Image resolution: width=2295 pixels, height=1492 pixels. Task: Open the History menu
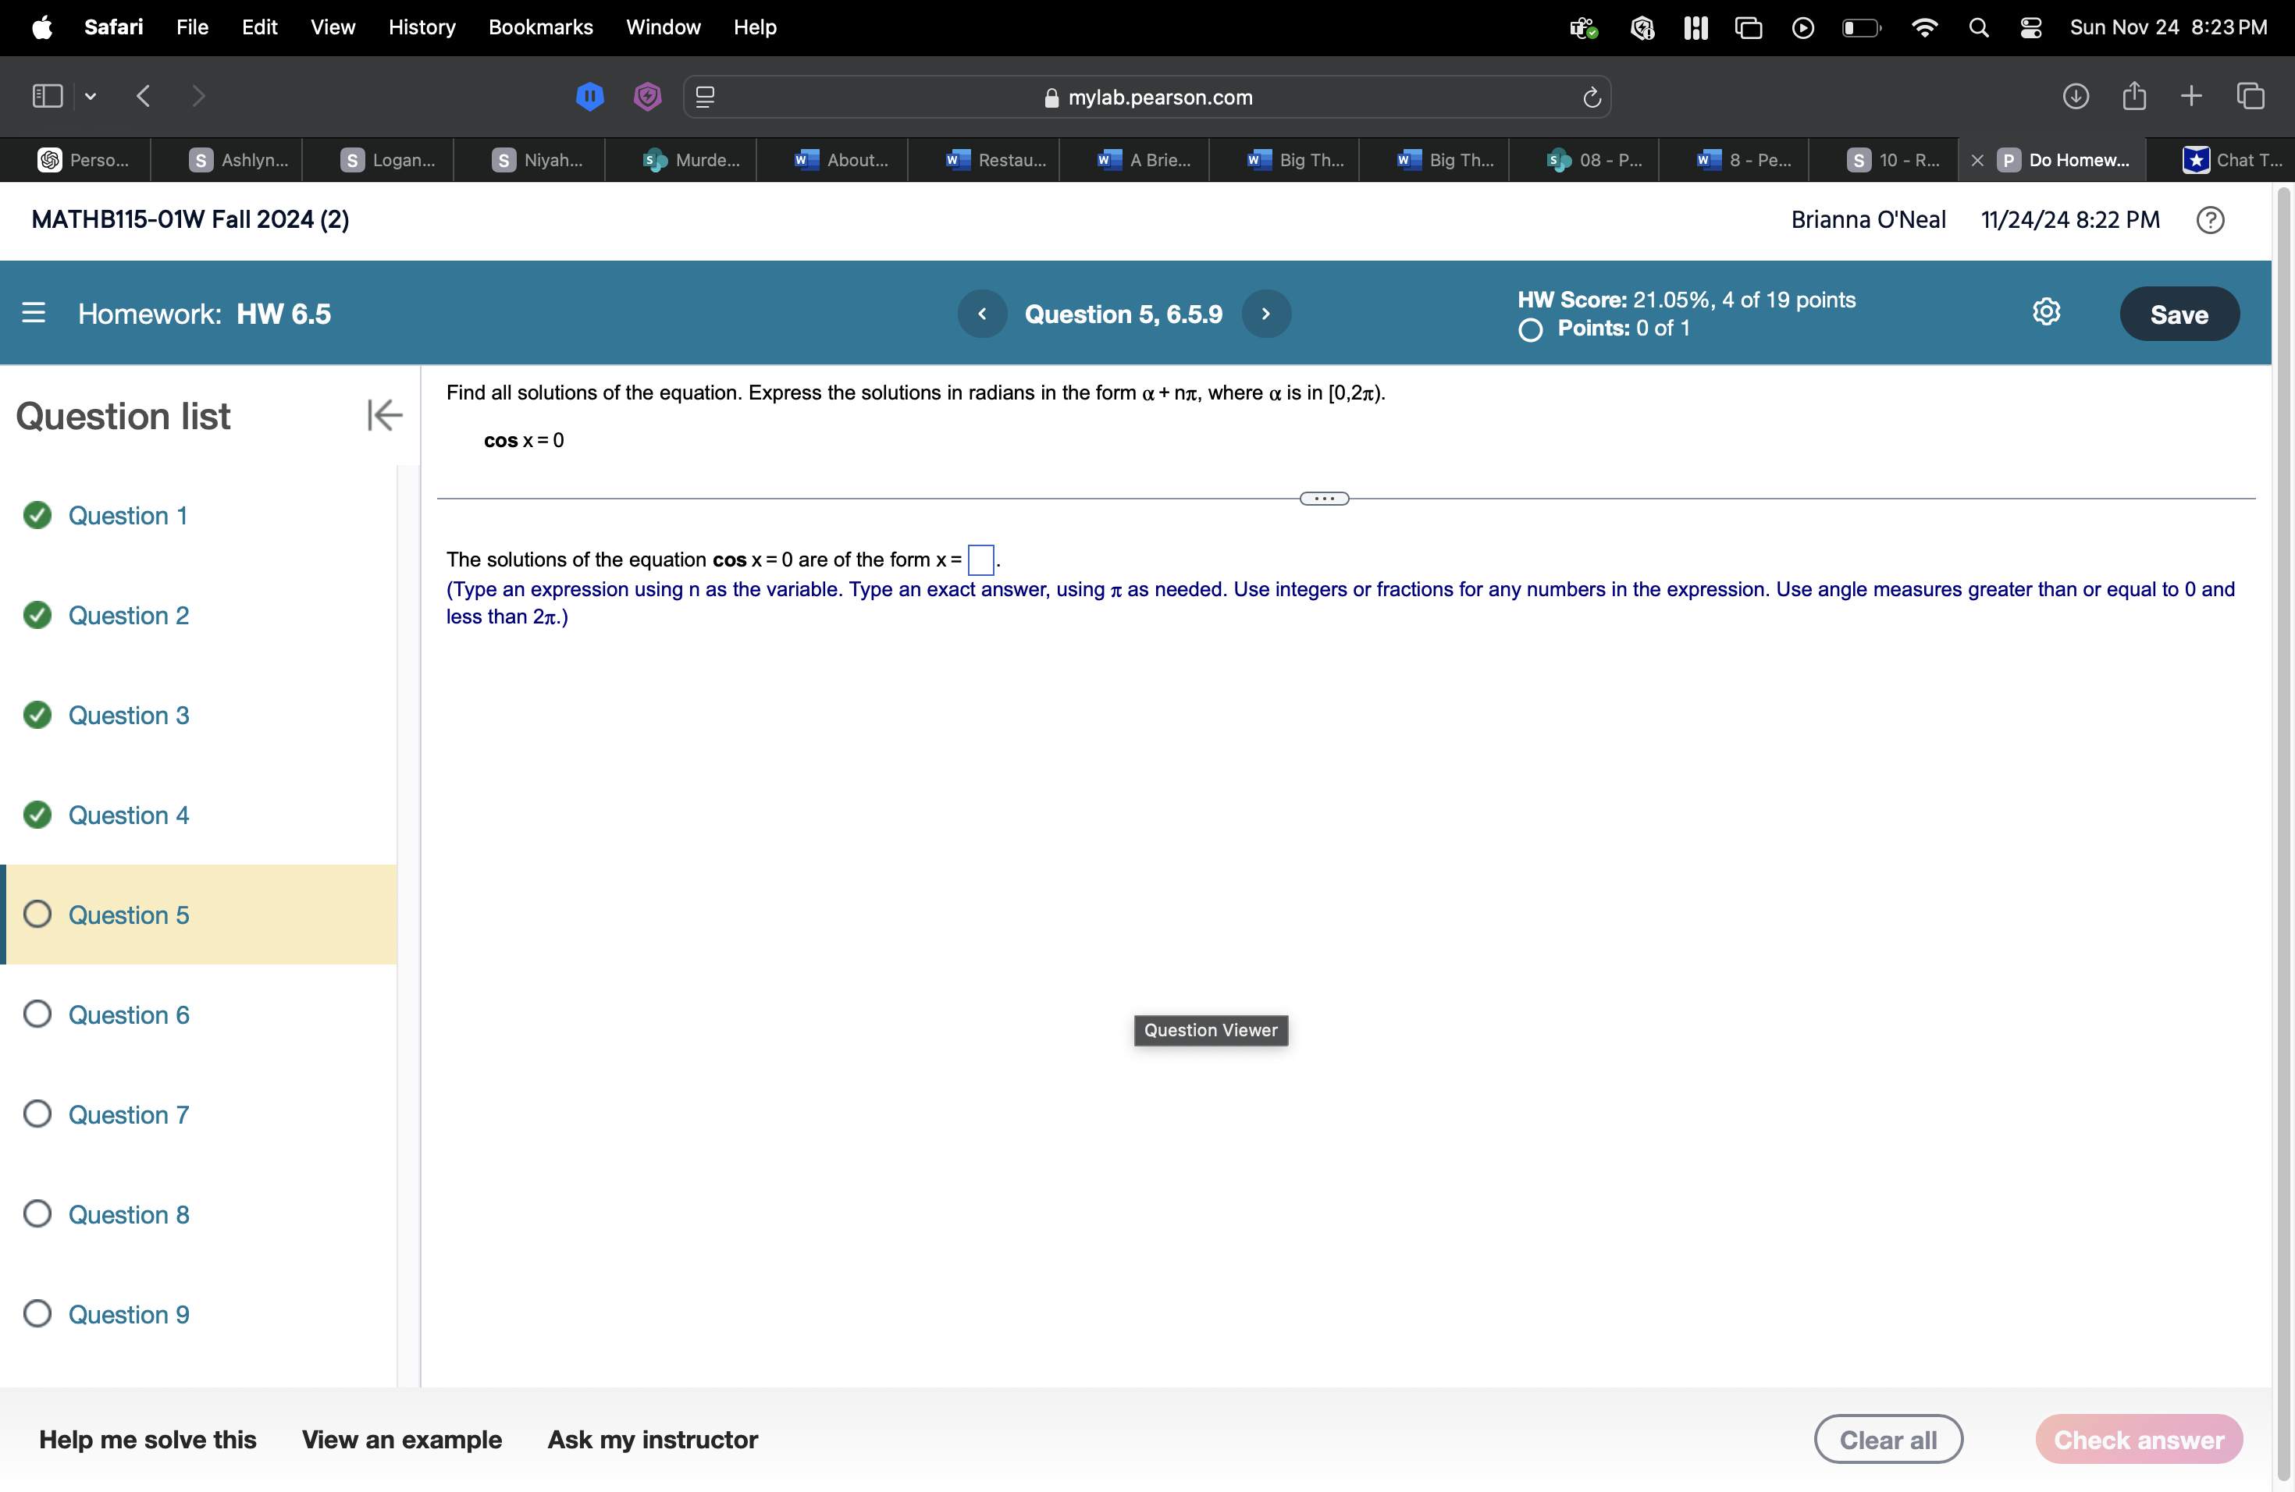pyautogui.click(x=422, y=27)
